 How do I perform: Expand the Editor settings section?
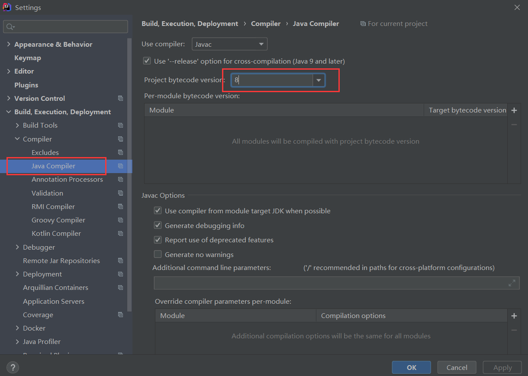(9, 71)
